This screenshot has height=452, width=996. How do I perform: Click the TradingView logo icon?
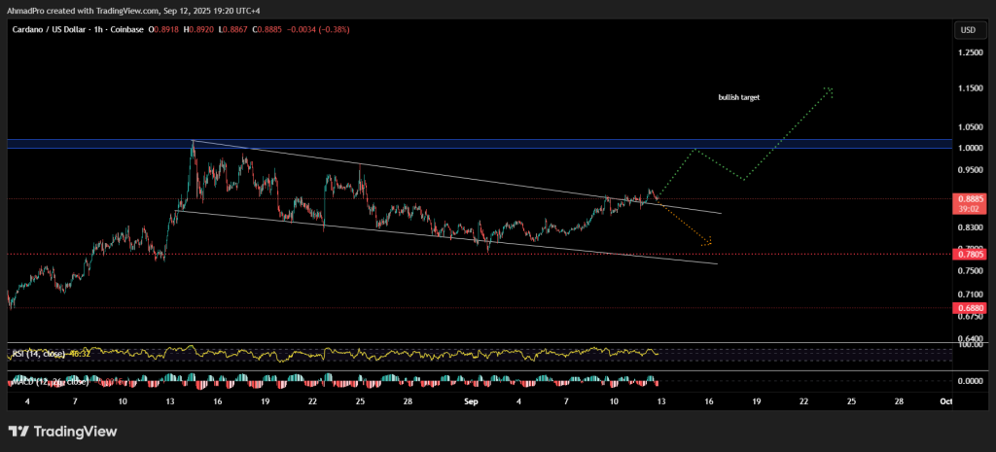18,432
